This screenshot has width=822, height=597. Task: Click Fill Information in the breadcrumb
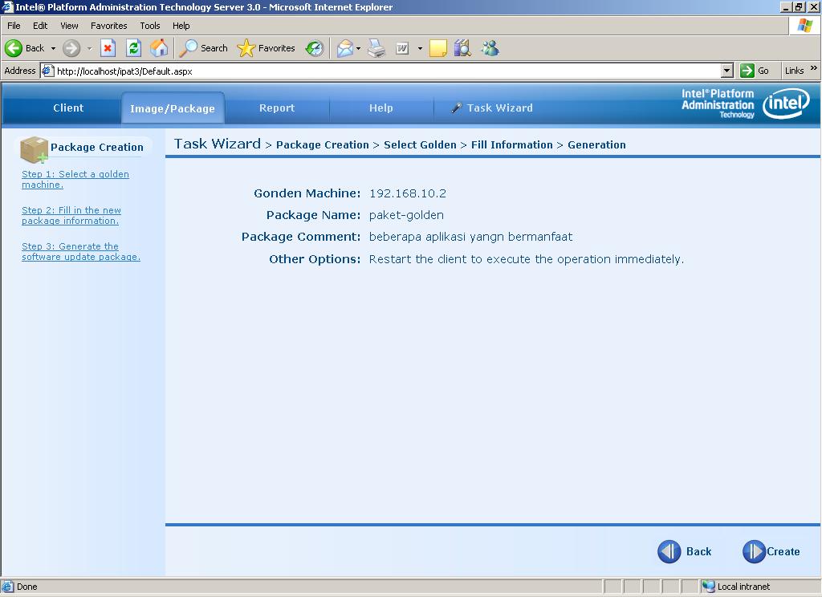click(511, 144)
